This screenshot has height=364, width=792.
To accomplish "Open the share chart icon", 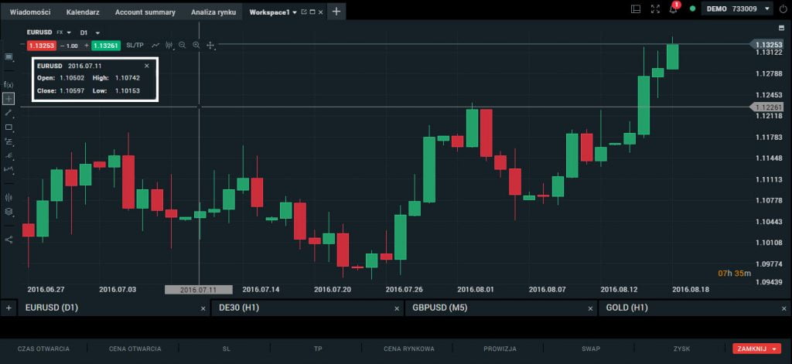I will coord(9,240).
